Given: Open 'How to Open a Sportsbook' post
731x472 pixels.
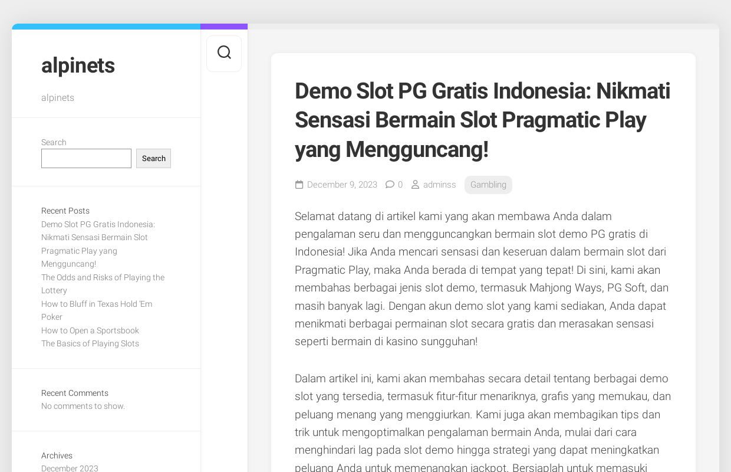Looking at the screenshot, I should click(x=90, y=330).
